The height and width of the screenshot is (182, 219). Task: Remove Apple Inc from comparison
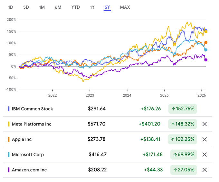click(205, 139)
